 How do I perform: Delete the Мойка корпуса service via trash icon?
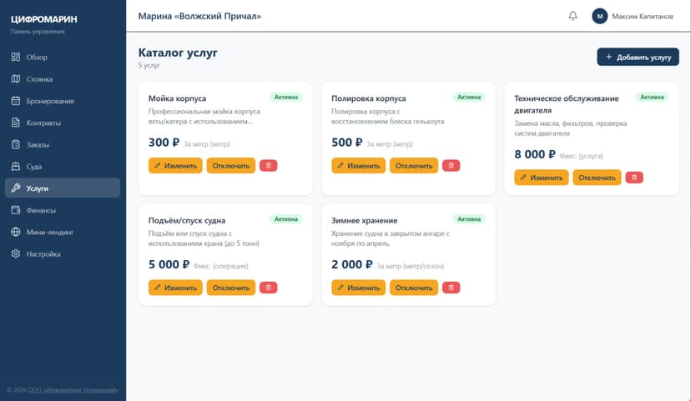point(268,166)
